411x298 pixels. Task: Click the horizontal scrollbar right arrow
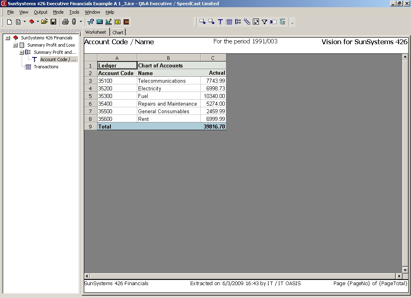[399, 276]
